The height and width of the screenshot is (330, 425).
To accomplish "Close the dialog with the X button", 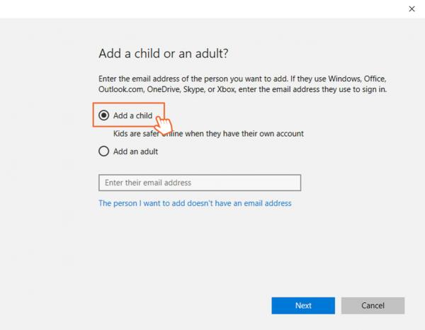I will tap(412, 8).
